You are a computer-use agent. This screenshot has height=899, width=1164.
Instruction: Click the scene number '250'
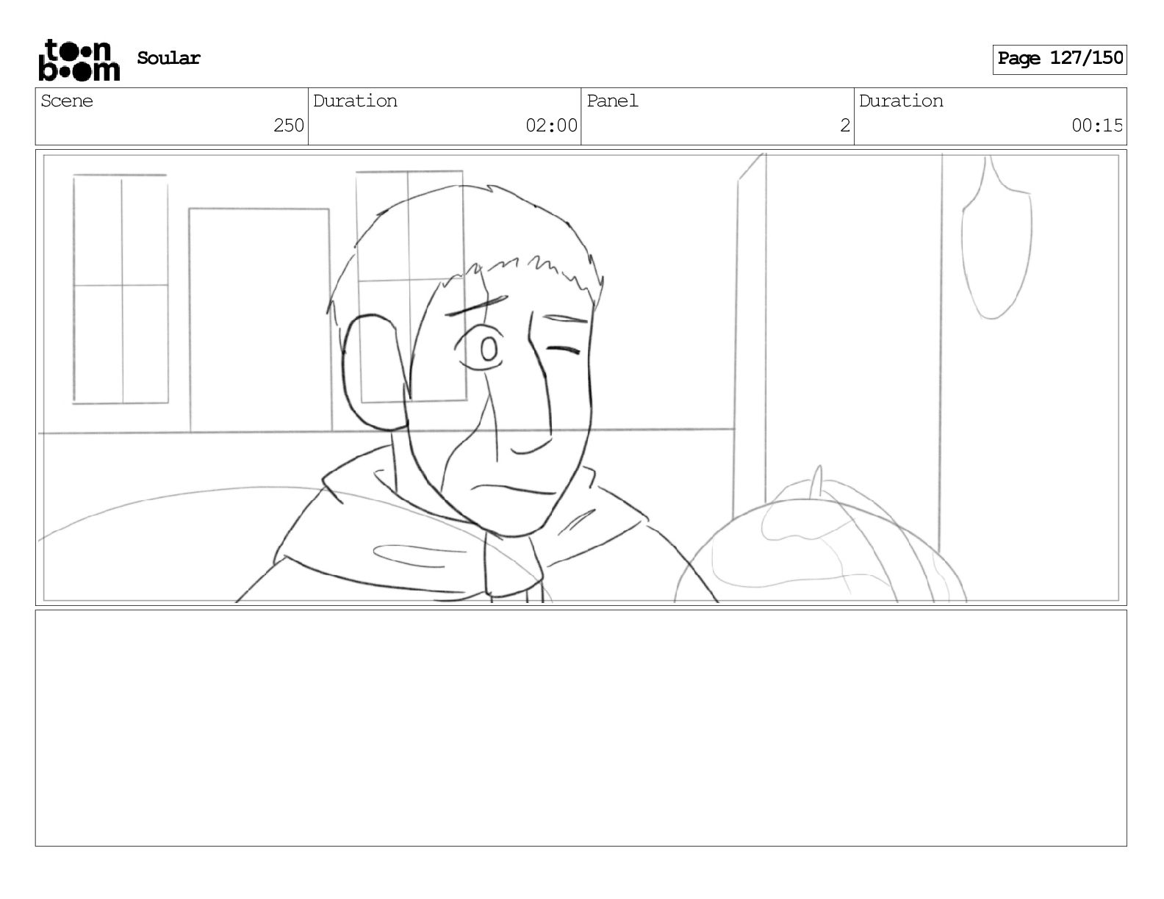289,126
